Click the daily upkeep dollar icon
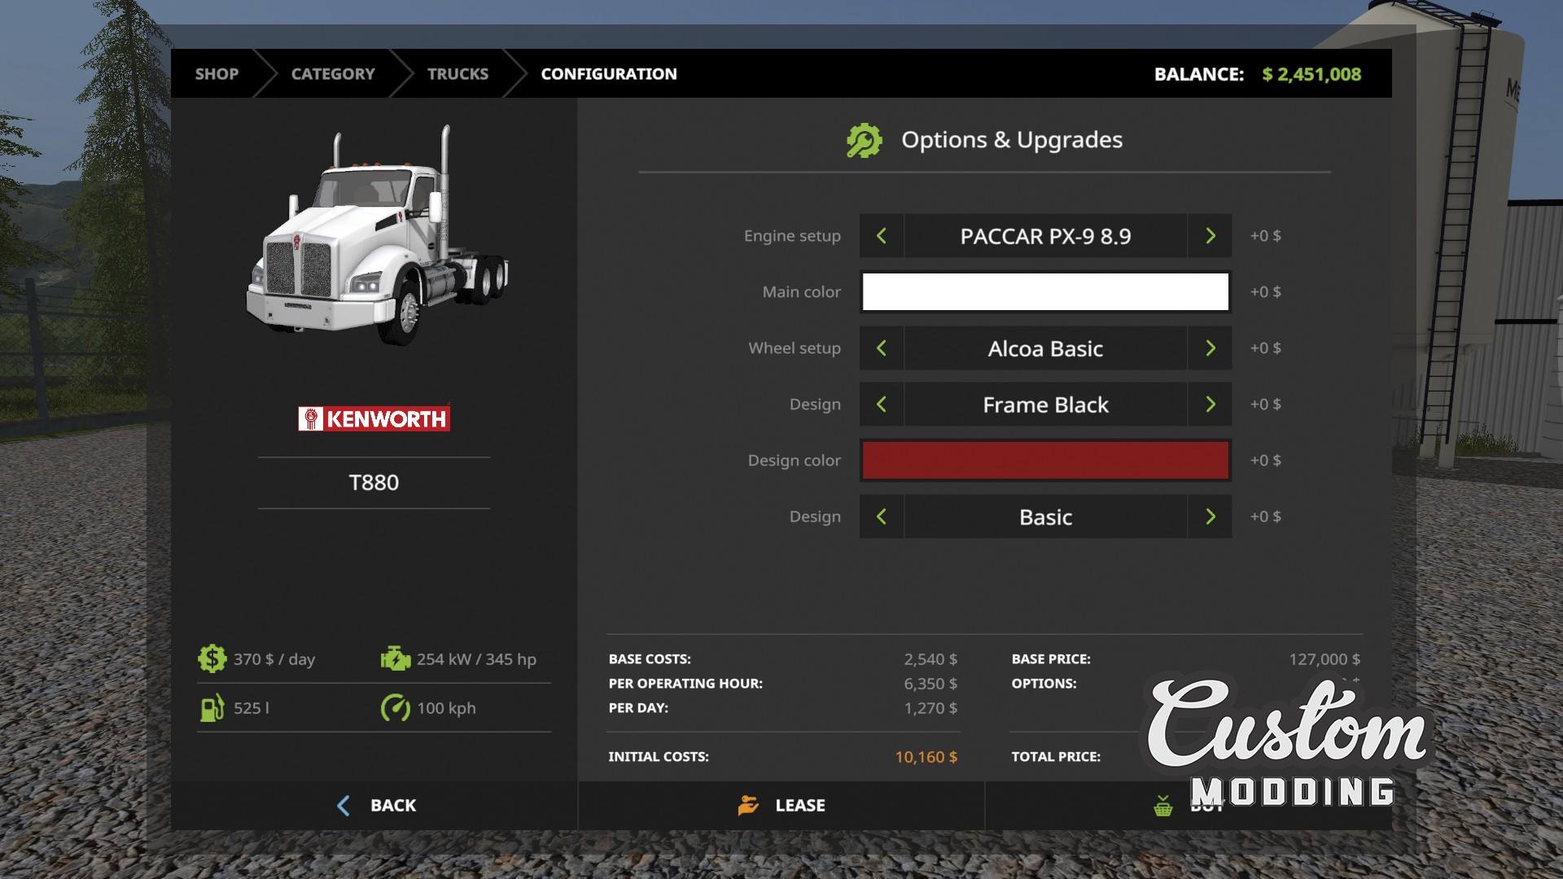The image size is (1563, 879). 212,658
